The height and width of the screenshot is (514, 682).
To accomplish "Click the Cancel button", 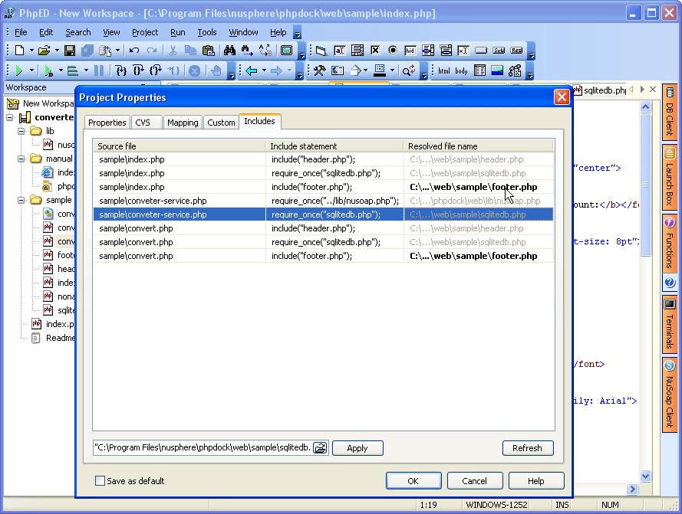I will [475, 481].
